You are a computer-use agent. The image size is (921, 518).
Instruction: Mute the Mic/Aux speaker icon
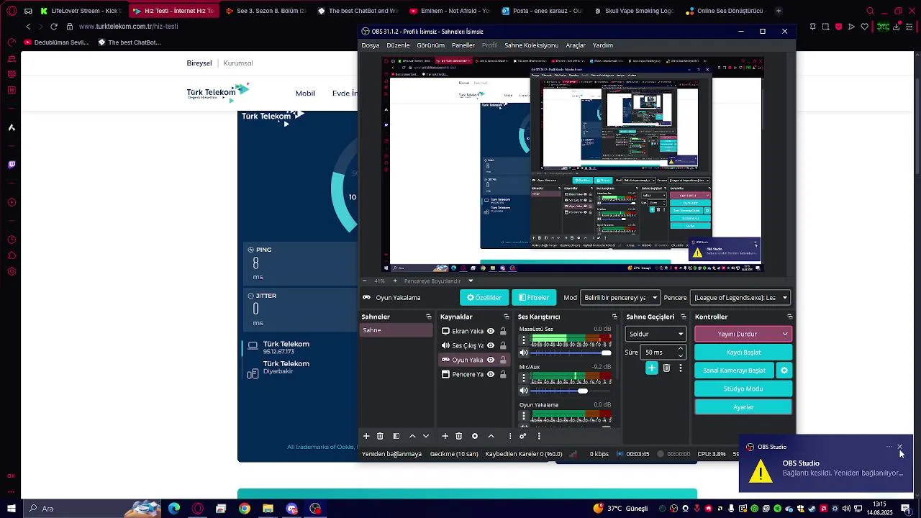pos(524,391)
